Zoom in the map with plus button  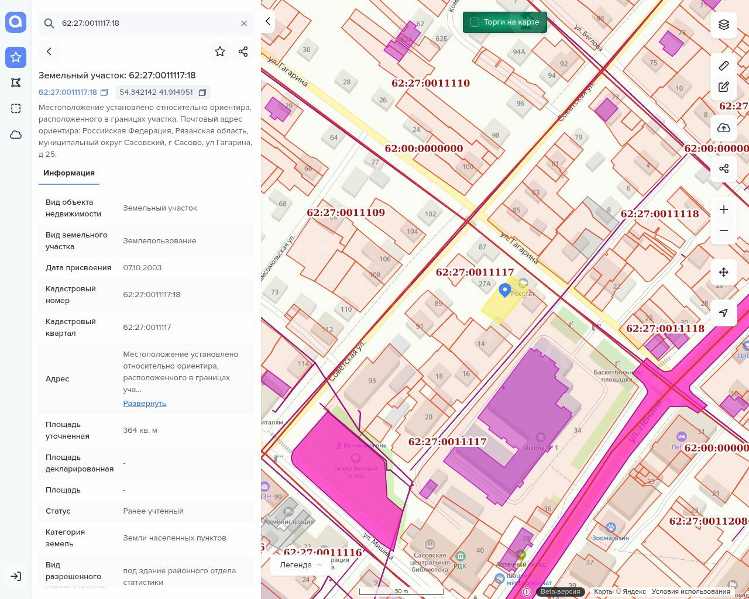(724, 209)
